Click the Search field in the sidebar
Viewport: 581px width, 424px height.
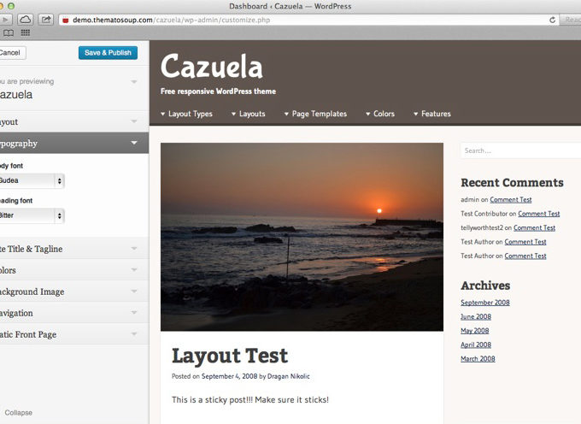tap(519, 151)
